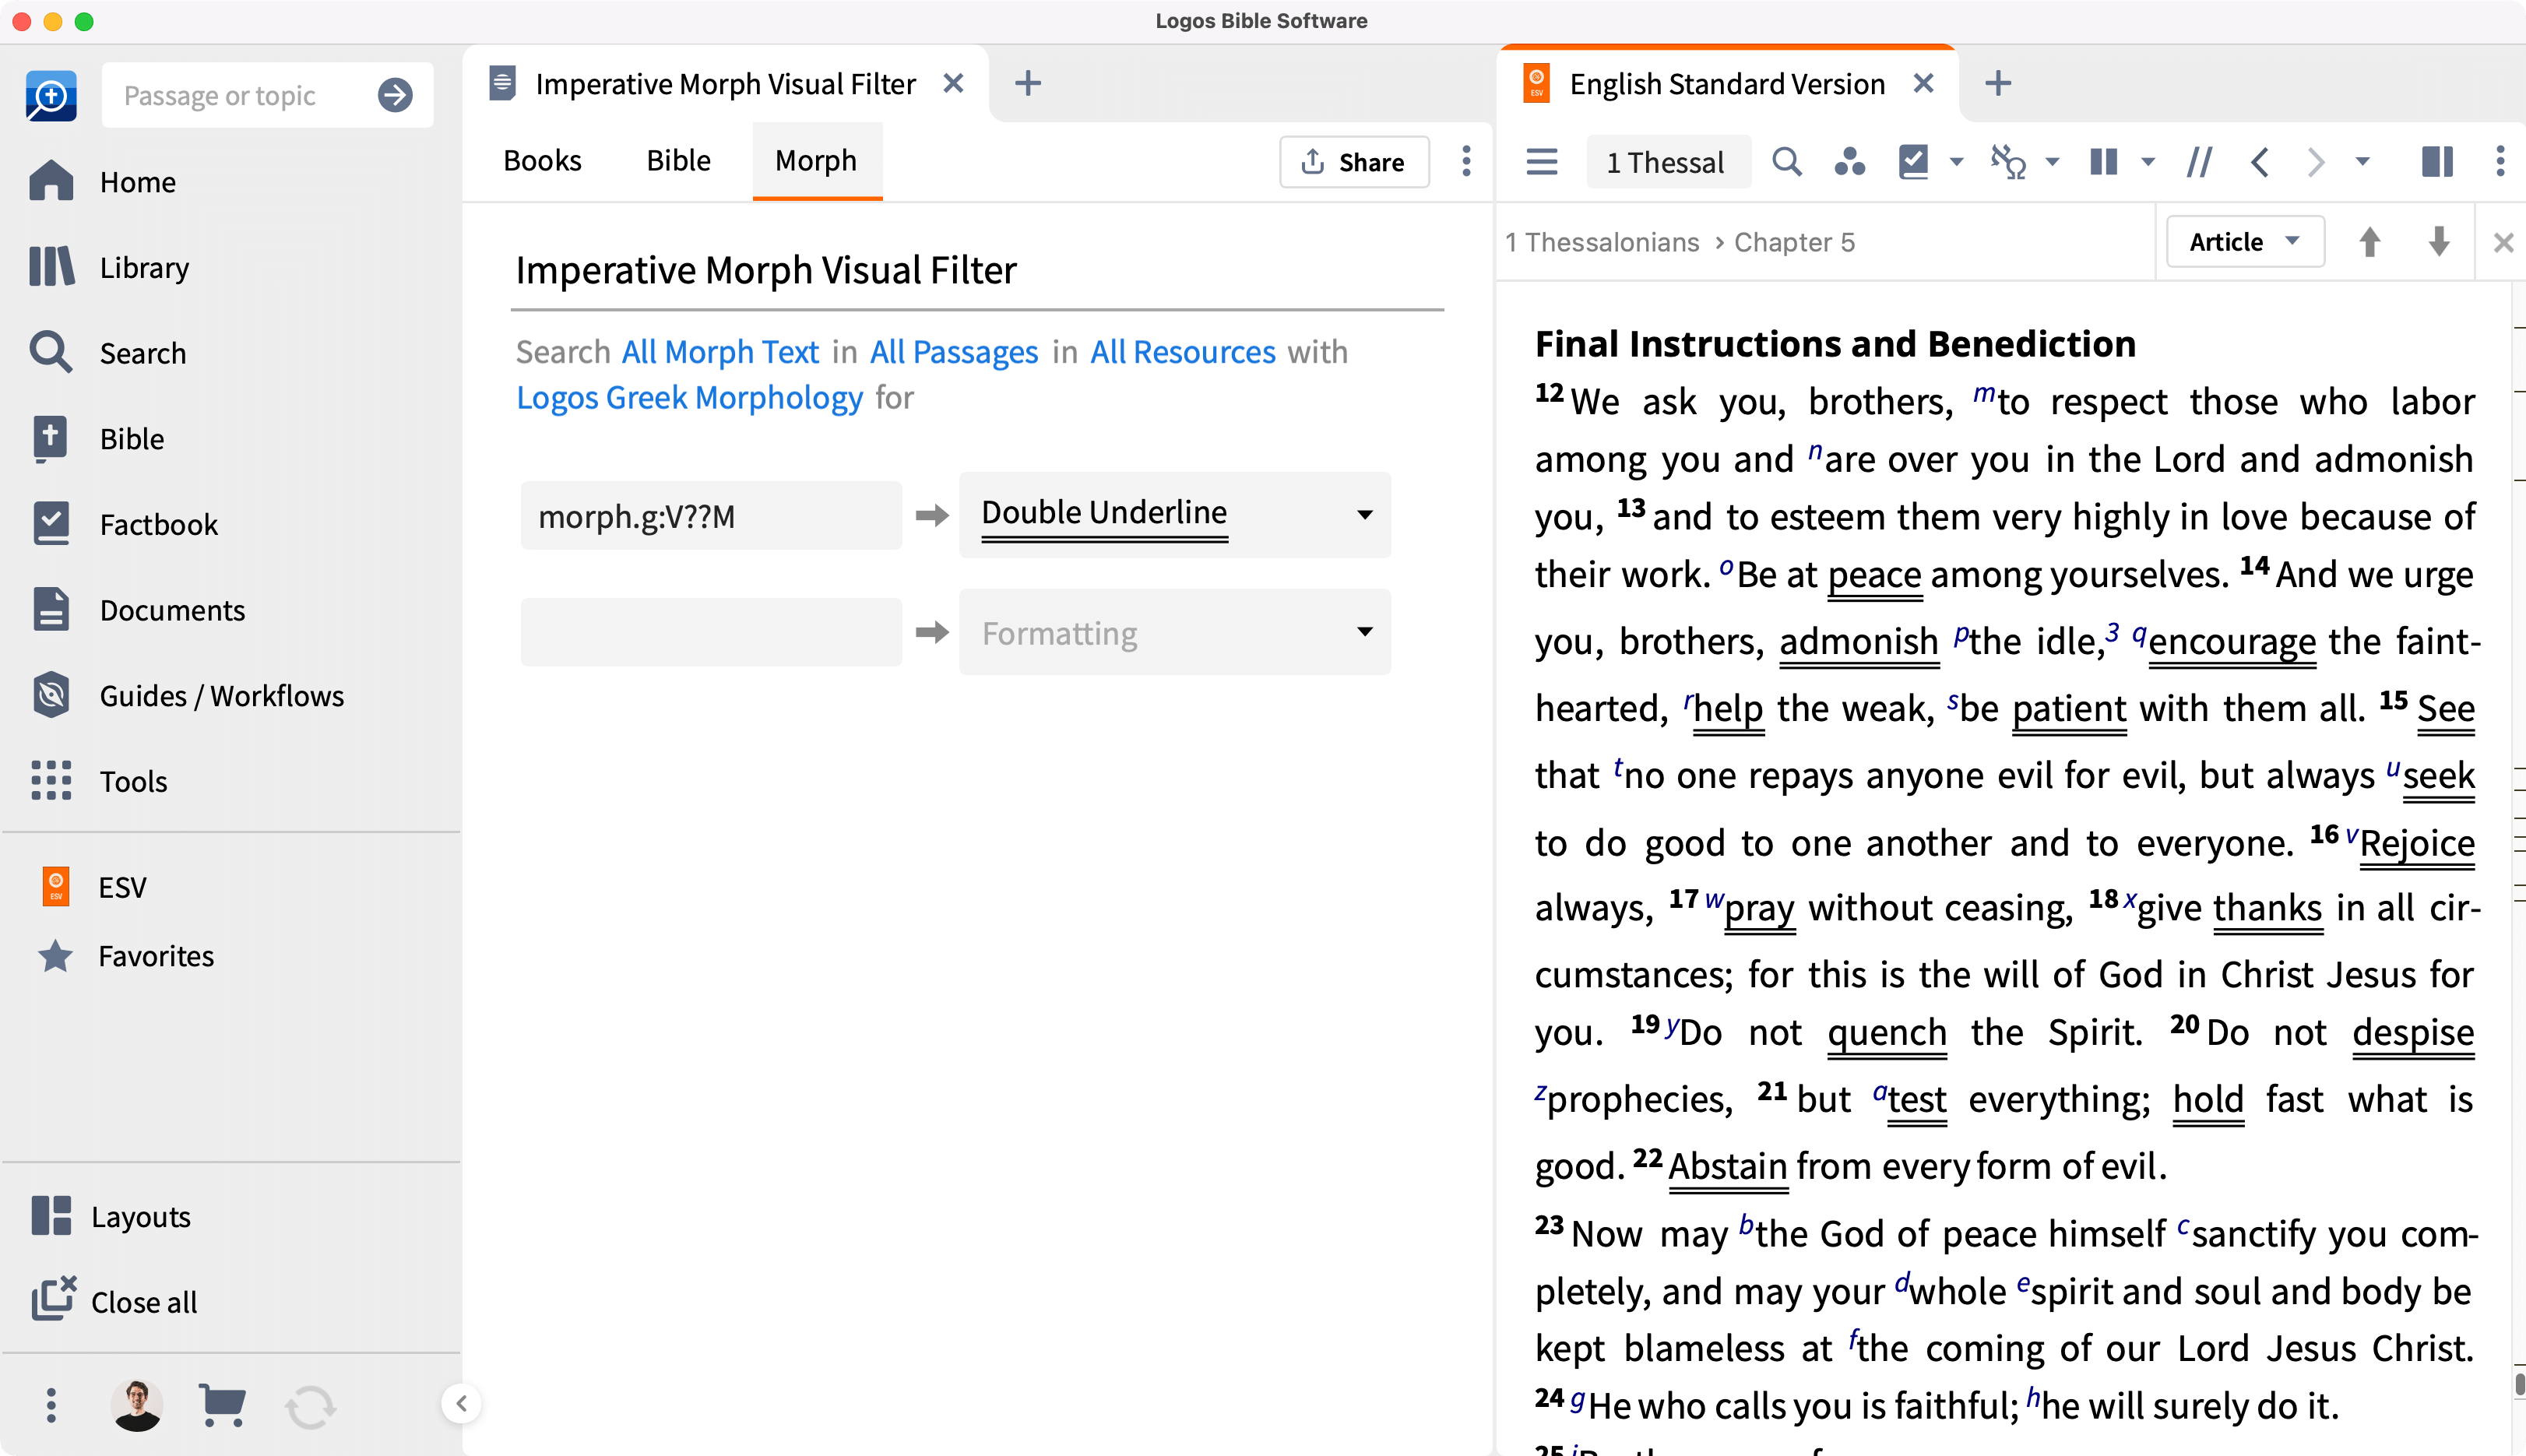Viewport: 2526px width, 1456px height.
Task: Expand the link set dropdown arrow
Action: click(x=2052, y=161)
